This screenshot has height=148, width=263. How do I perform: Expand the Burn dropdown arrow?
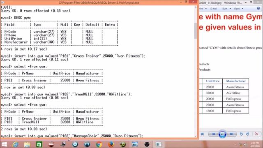tap(230, 9)
